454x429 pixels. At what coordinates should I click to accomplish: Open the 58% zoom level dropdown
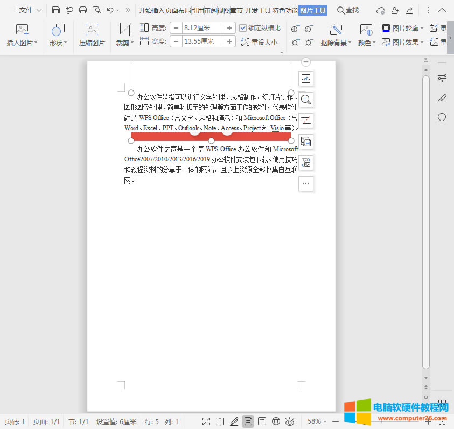317,421
